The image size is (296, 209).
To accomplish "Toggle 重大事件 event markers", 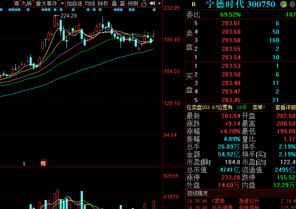I will (47, 3).
